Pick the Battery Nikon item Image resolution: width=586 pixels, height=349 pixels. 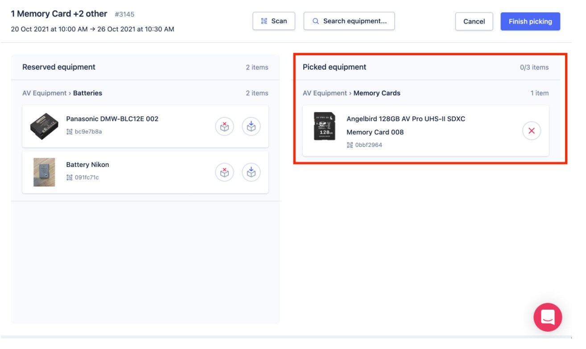coord(252,172)
